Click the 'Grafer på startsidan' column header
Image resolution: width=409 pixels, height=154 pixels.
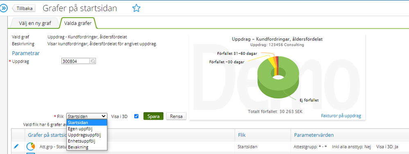[x=47, y=135]
